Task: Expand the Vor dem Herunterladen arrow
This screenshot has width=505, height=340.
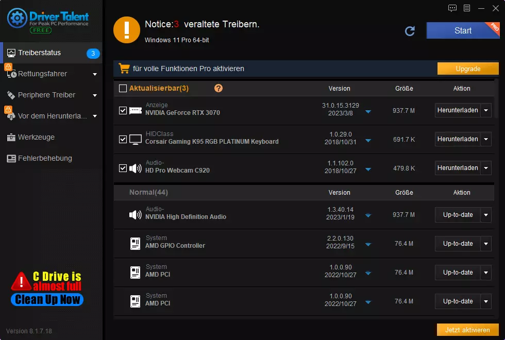Action: 95,116
